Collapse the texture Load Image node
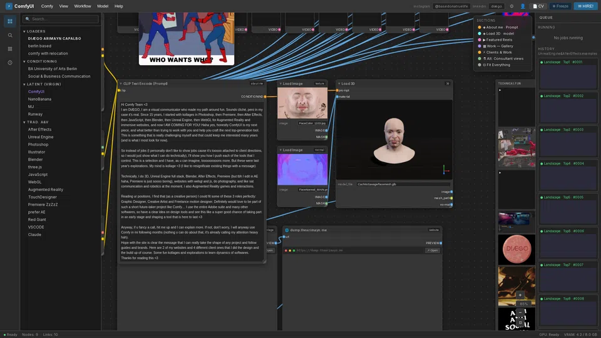The image size is (601, 338). coord(280,83)
